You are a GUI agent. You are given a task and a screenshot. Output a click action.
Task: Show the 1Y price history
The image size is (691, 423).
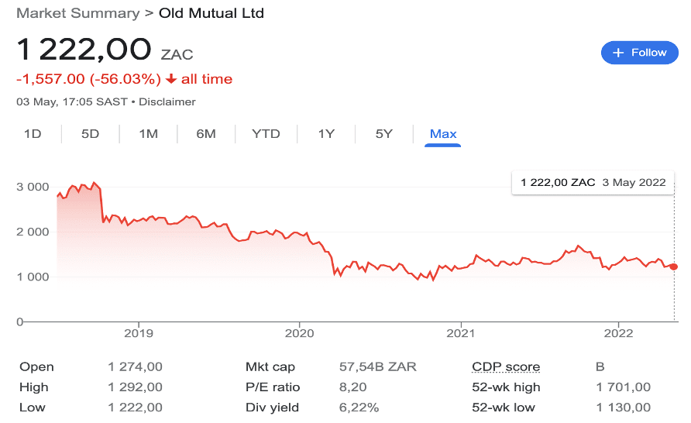[326, 134]
